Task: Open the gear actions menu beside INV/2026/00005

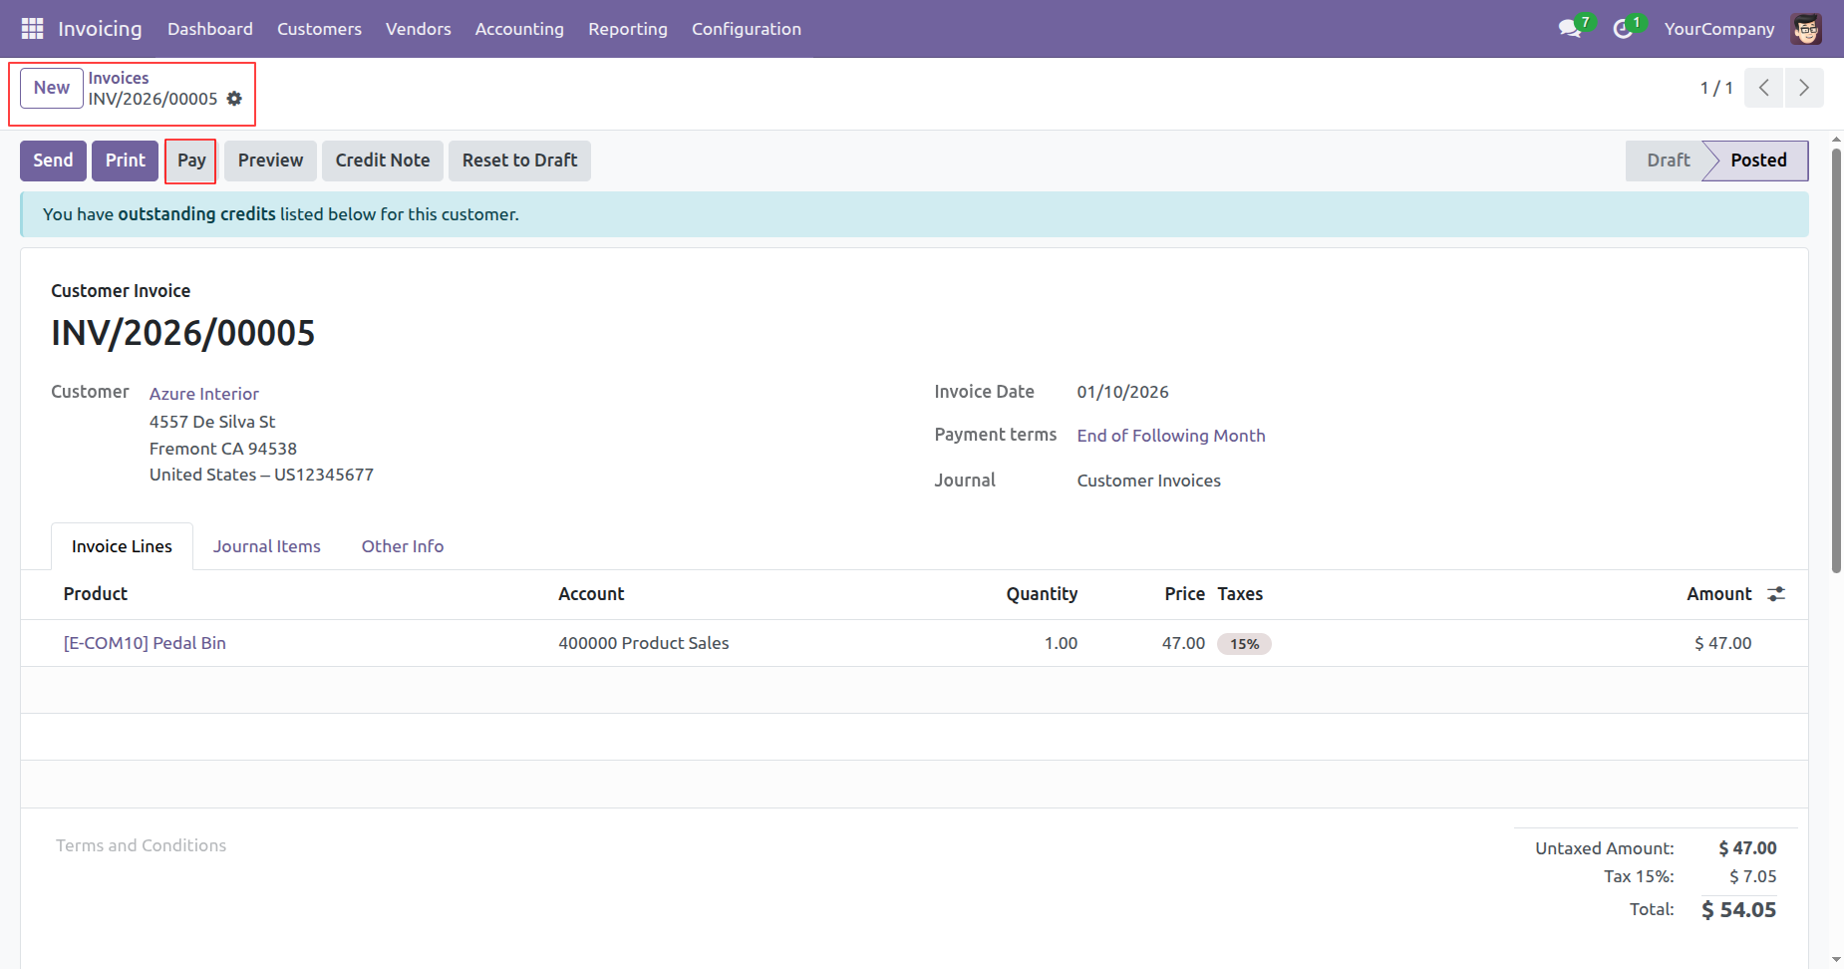Action: [x=234, y=99]
